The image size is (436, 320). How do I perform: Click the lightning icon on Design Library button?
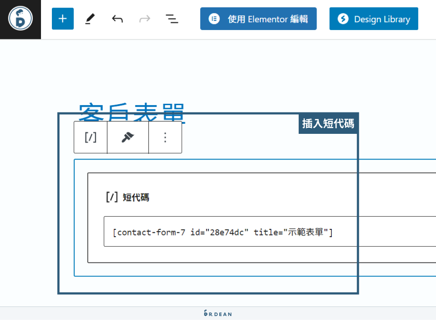pos(344,18)
